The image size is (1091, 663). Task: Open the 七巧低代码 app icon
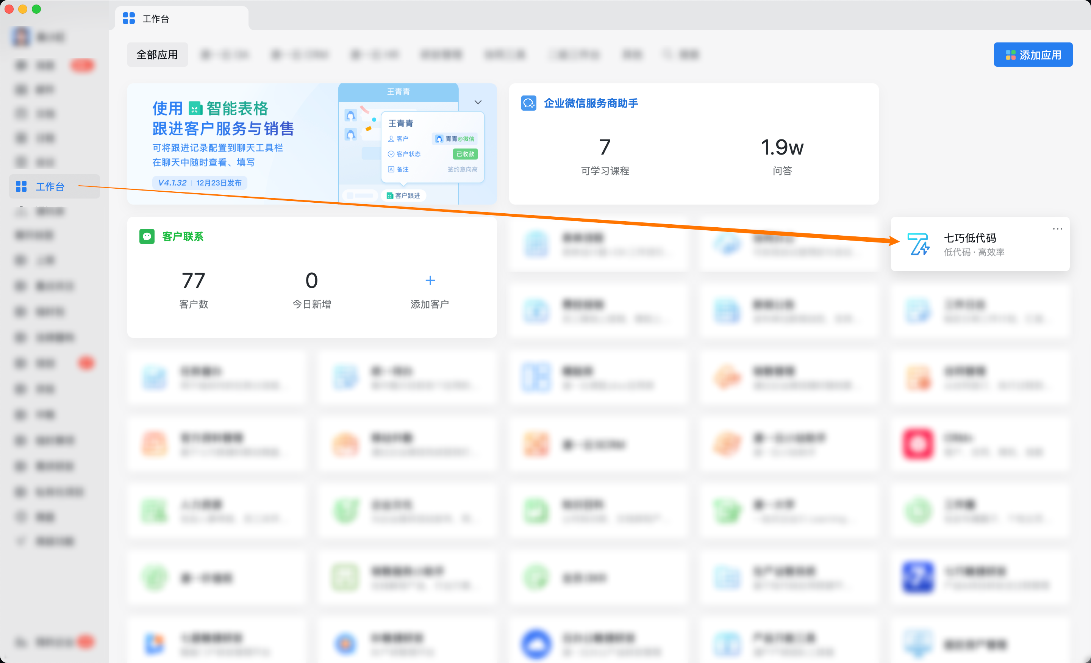click(918, 244)
